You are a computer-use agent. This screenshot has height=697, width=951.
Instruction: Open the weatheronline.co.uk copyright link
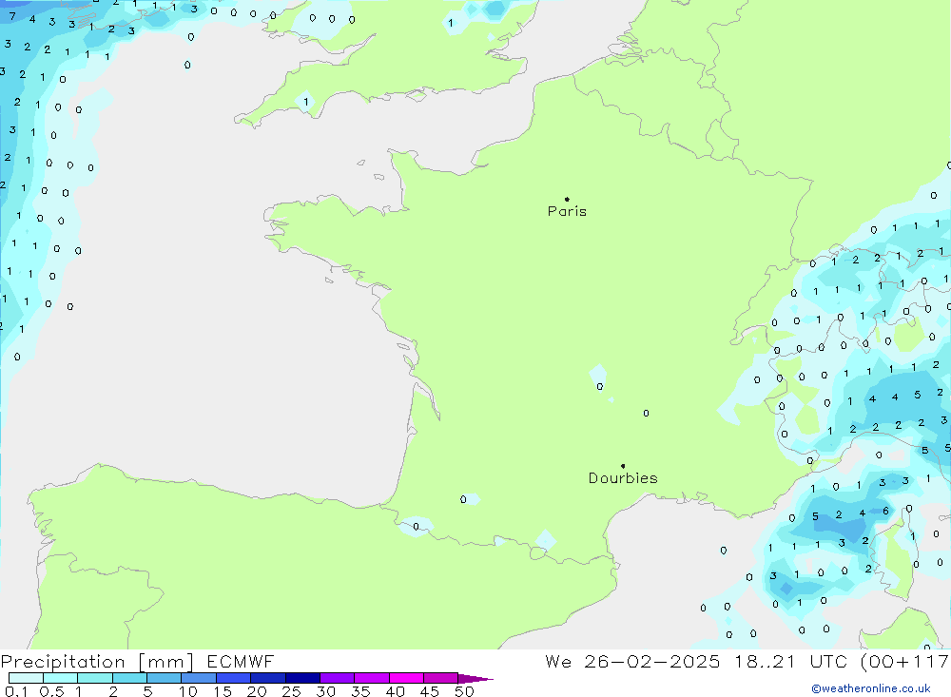(x=871, y=688)
